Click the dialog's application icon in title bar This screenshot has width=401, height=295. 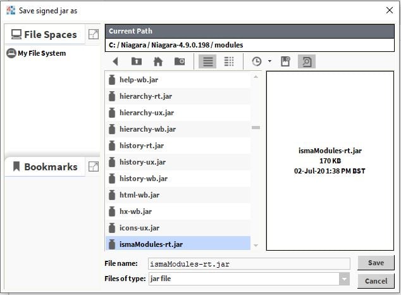(11, 10)
